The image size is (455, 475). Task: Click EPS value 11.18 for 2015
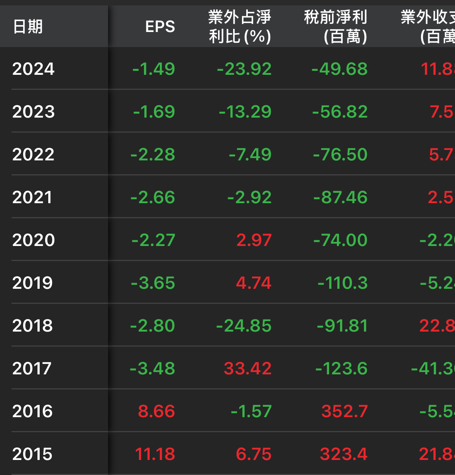pyautogui.click(x=155, y=454)
